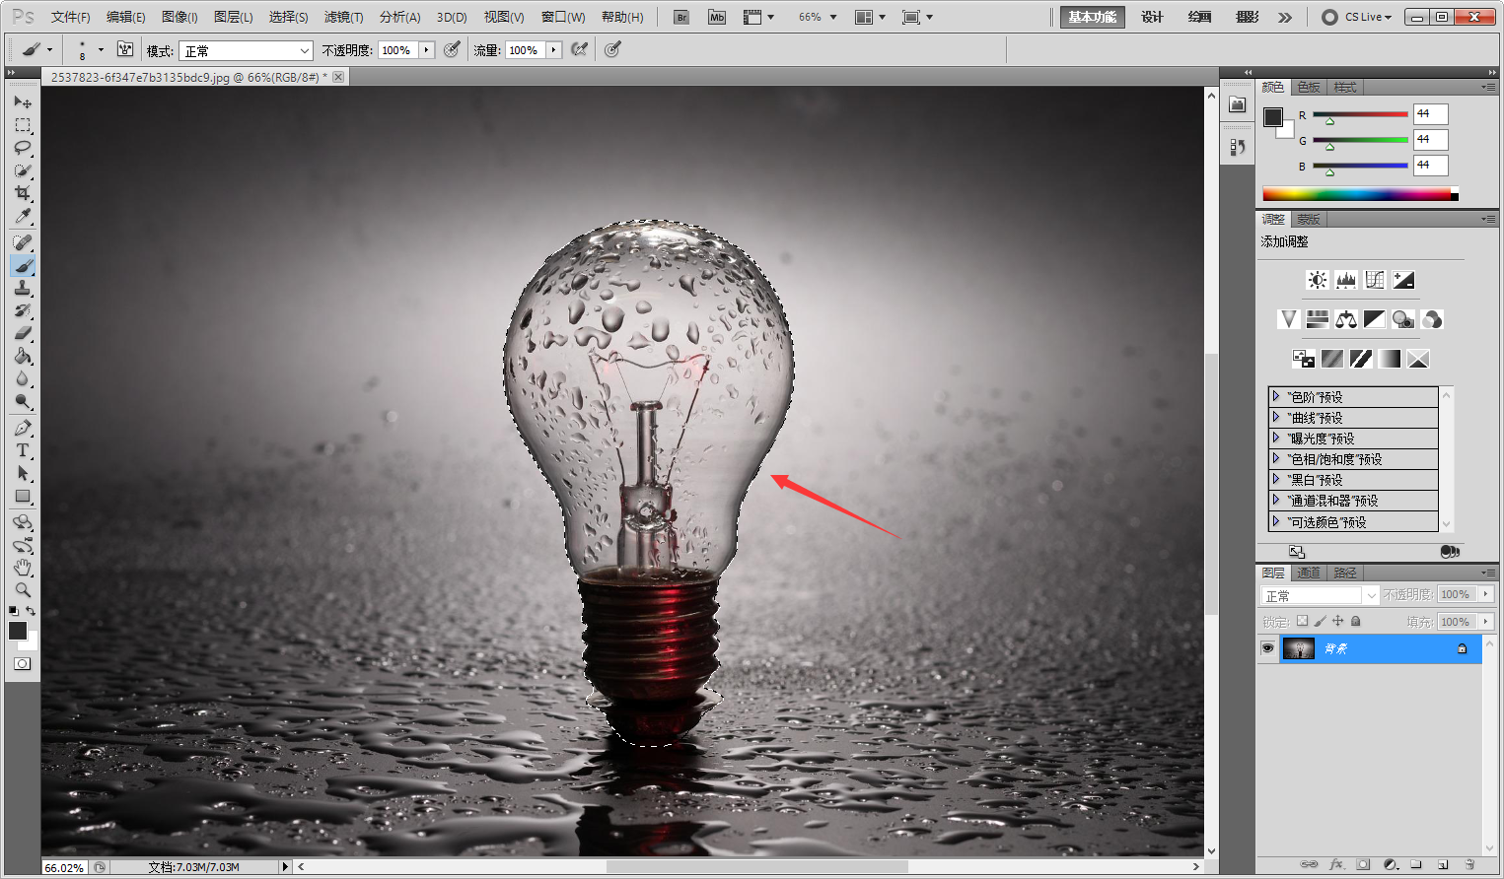Open the brush blending mode dropdown
Viewport: 1504px width, 879px height.
click(245, 50)
